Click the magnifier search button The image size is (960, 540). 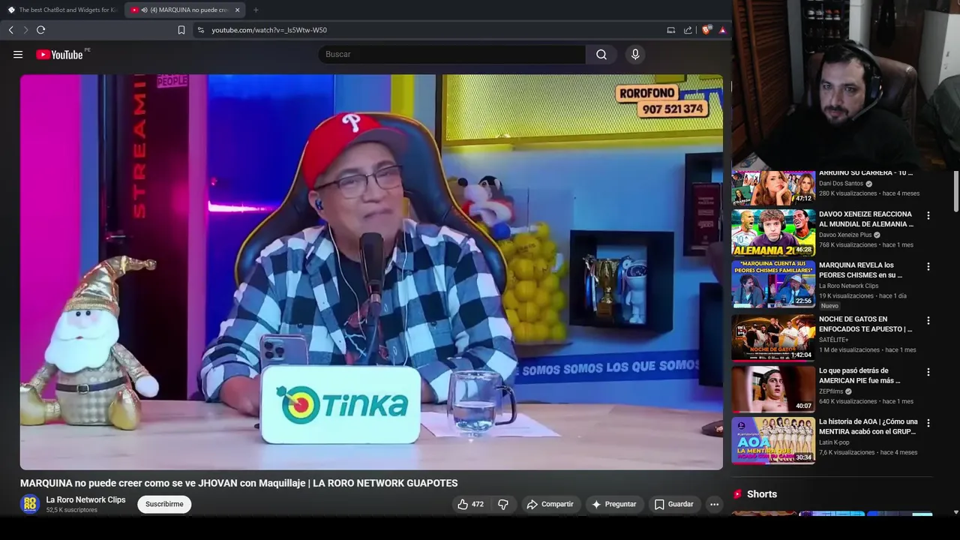(x=601, y=55)
